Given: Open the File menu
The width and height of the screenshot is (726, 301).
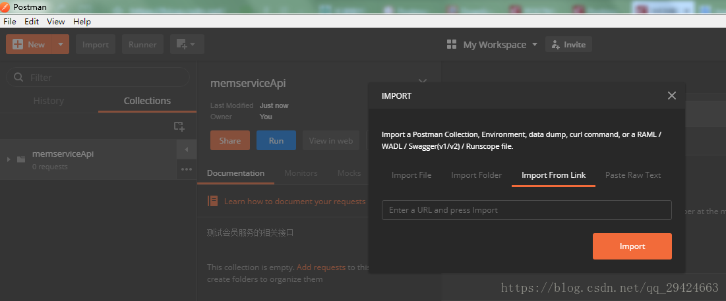Looking at the screenshot, I should point(10,21).
